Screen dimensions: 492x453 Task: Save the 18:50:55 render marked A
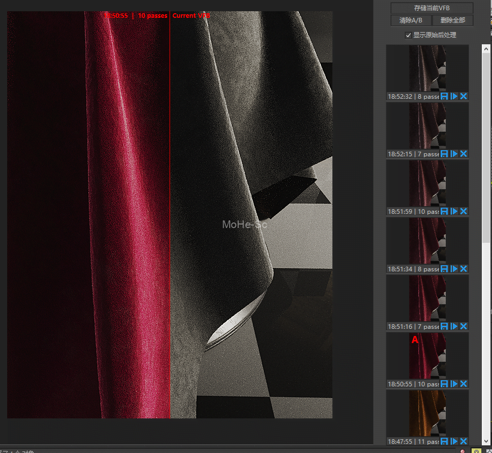coord(444,384)
